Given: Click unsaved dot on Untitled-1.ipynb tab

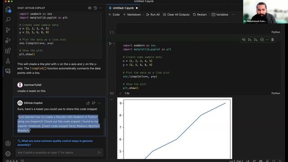Looking at the screenshot, I should pyautogui.click(x=137, y=8).
